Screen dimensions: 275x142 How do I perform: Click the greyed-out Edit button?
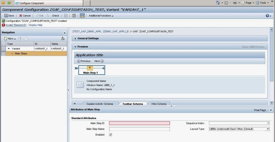point(40,16)
